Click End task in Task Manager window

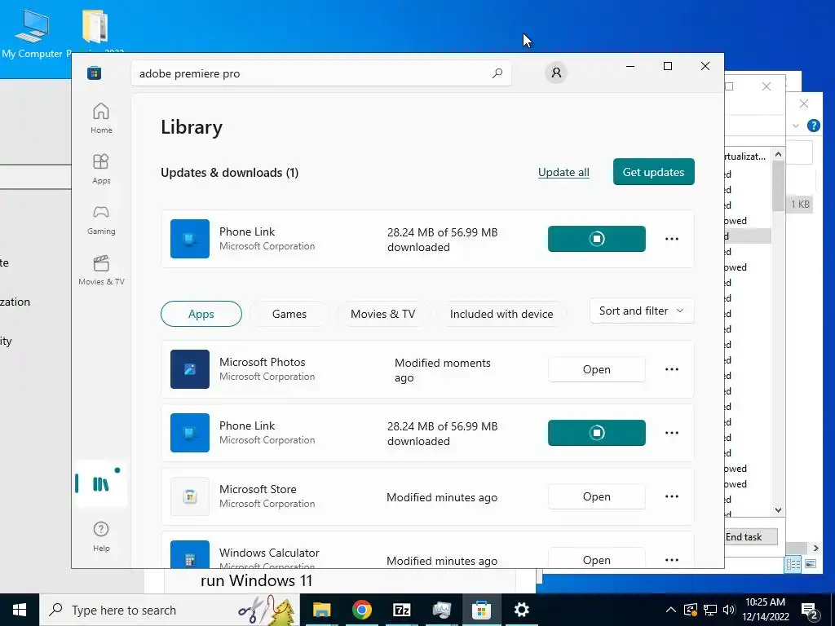pyautogui.click(x=751, y=536)
